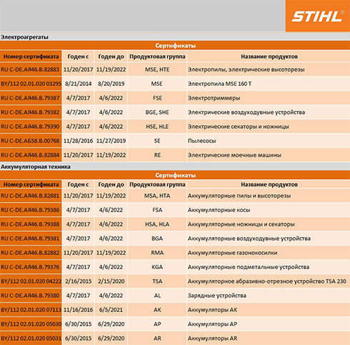Select product name Аккумуляторные подметальные устройства

[249, 267]
